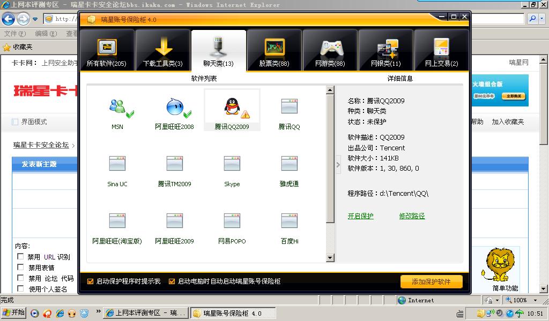The height and width of the screenshot is (321, 549).
Task: Click the 瑞星账号保险柜 4.0 taskbar button
Action: 233,313
